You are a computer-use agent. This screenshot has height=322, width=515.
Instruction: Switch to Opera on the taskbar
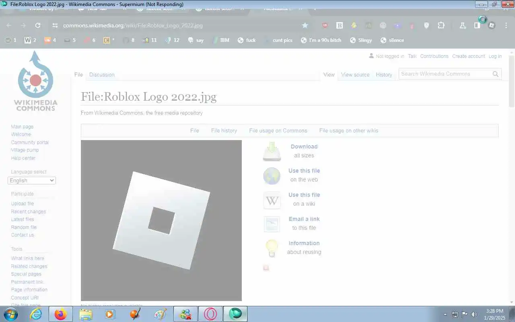[x=210, y=314]
